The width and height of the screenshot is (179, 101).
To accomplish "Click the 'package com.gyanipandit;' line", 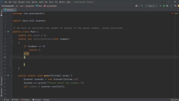I will [29, 13].
